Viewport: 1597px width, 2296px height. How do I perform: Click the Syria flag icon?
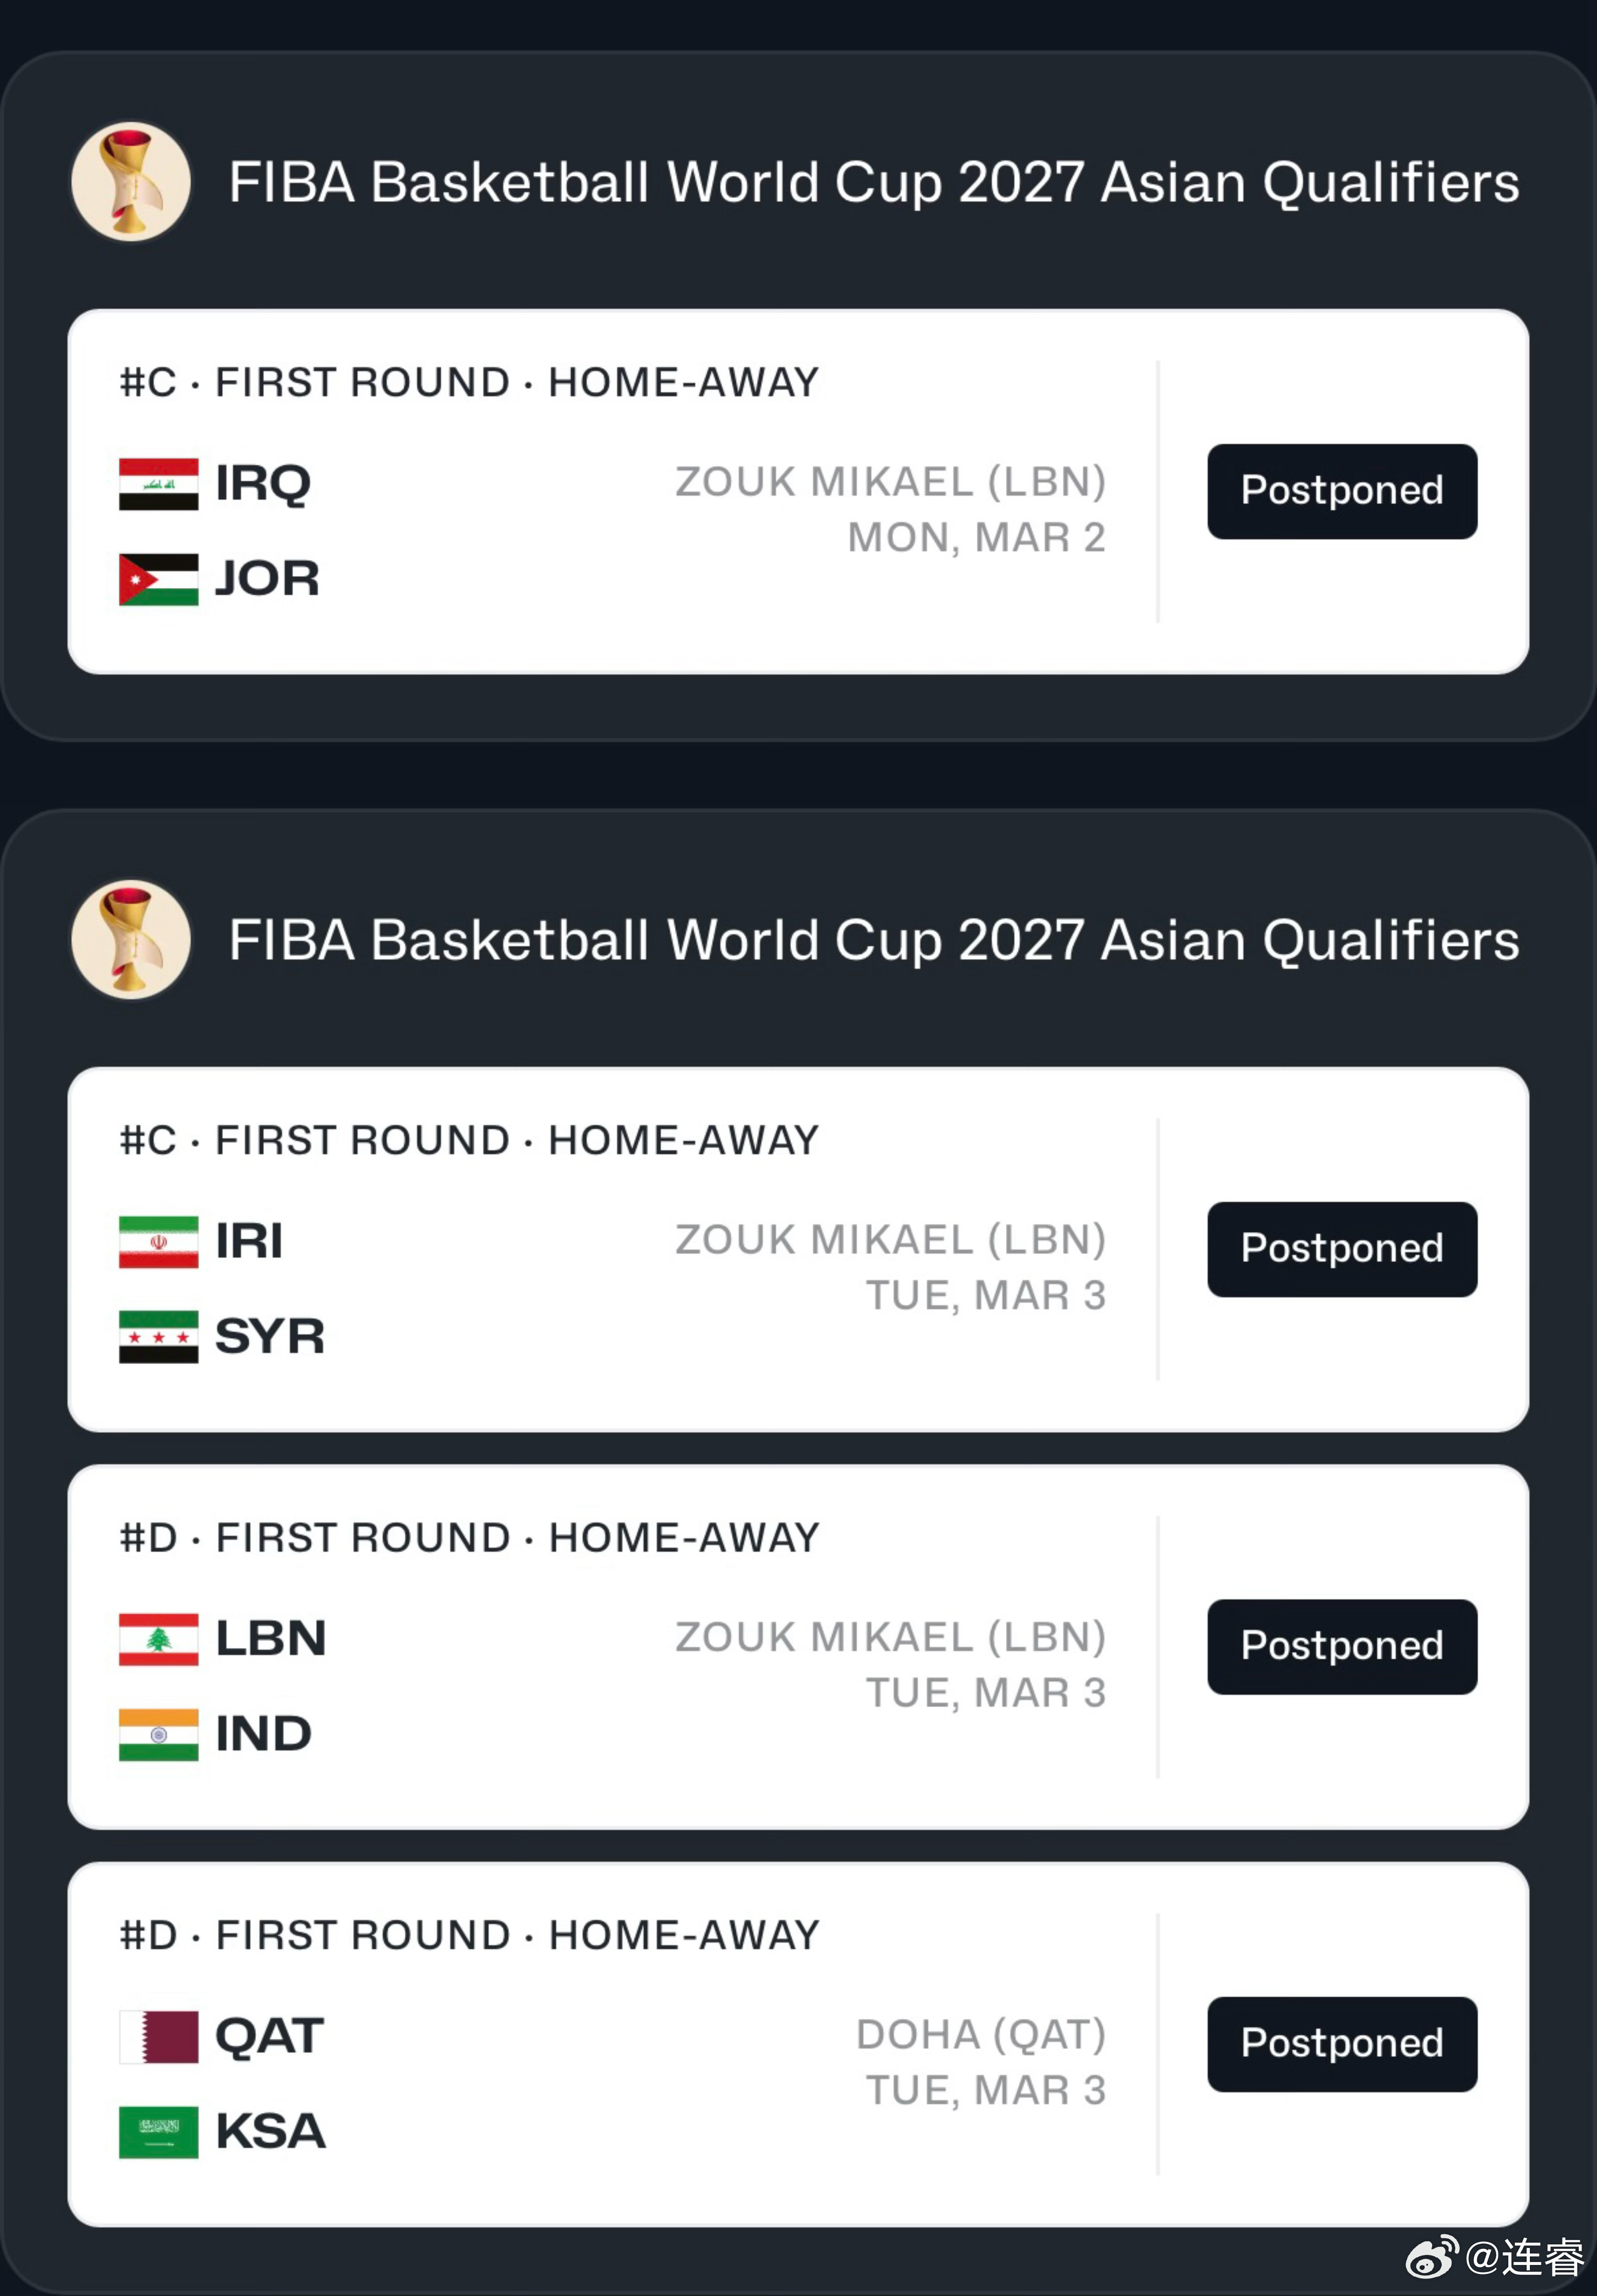pyautogui.click(x=158, y=1337)
